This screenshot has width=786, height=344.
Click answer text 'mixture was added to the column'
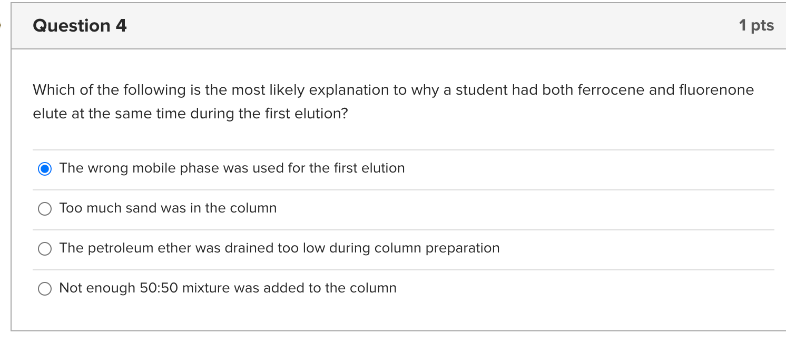(x=289, y=288)
